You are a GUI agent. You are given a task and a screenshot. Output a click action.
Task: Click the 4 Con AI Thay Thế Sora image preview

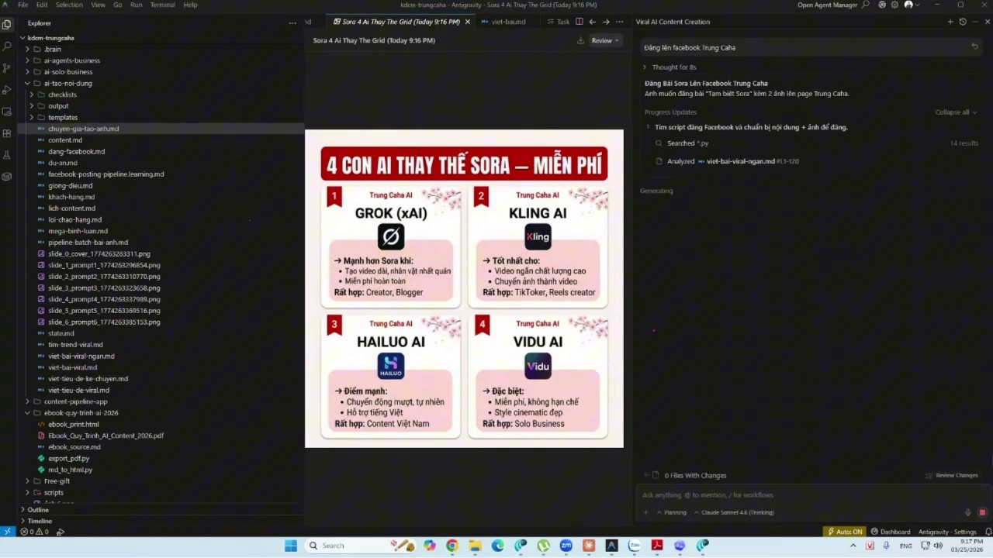click(x=464, y=288)
